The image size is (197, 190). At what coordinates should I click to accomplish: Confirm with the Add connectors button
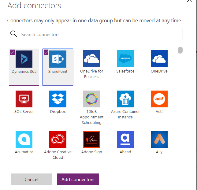click(78, 179)
